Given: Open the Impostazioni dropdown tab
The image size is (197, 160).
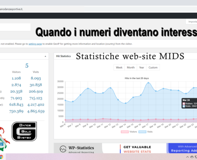Looking at the screenshot, I should (191, 22).
